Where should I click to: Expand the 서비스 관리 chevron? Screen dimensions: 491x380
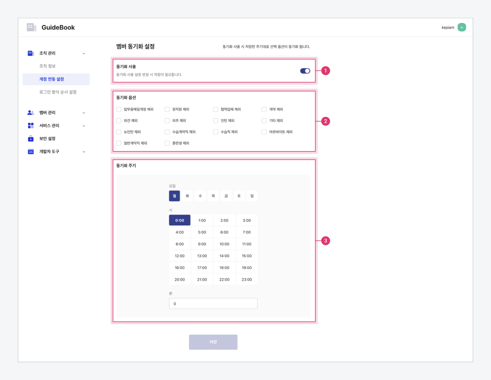pos(84,126)
